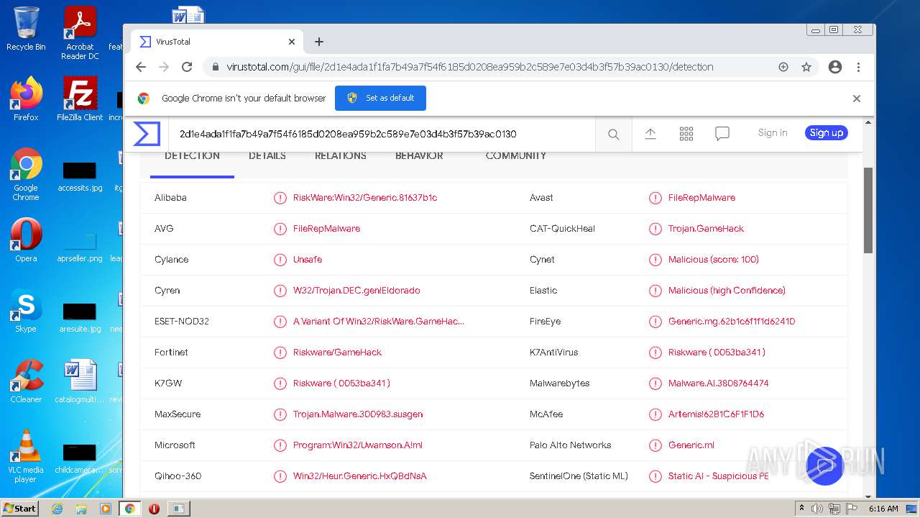The height and width of the screenshot is (518, 920).
Task: Click the VirusTotal logo icon
Action: point(147,134)
